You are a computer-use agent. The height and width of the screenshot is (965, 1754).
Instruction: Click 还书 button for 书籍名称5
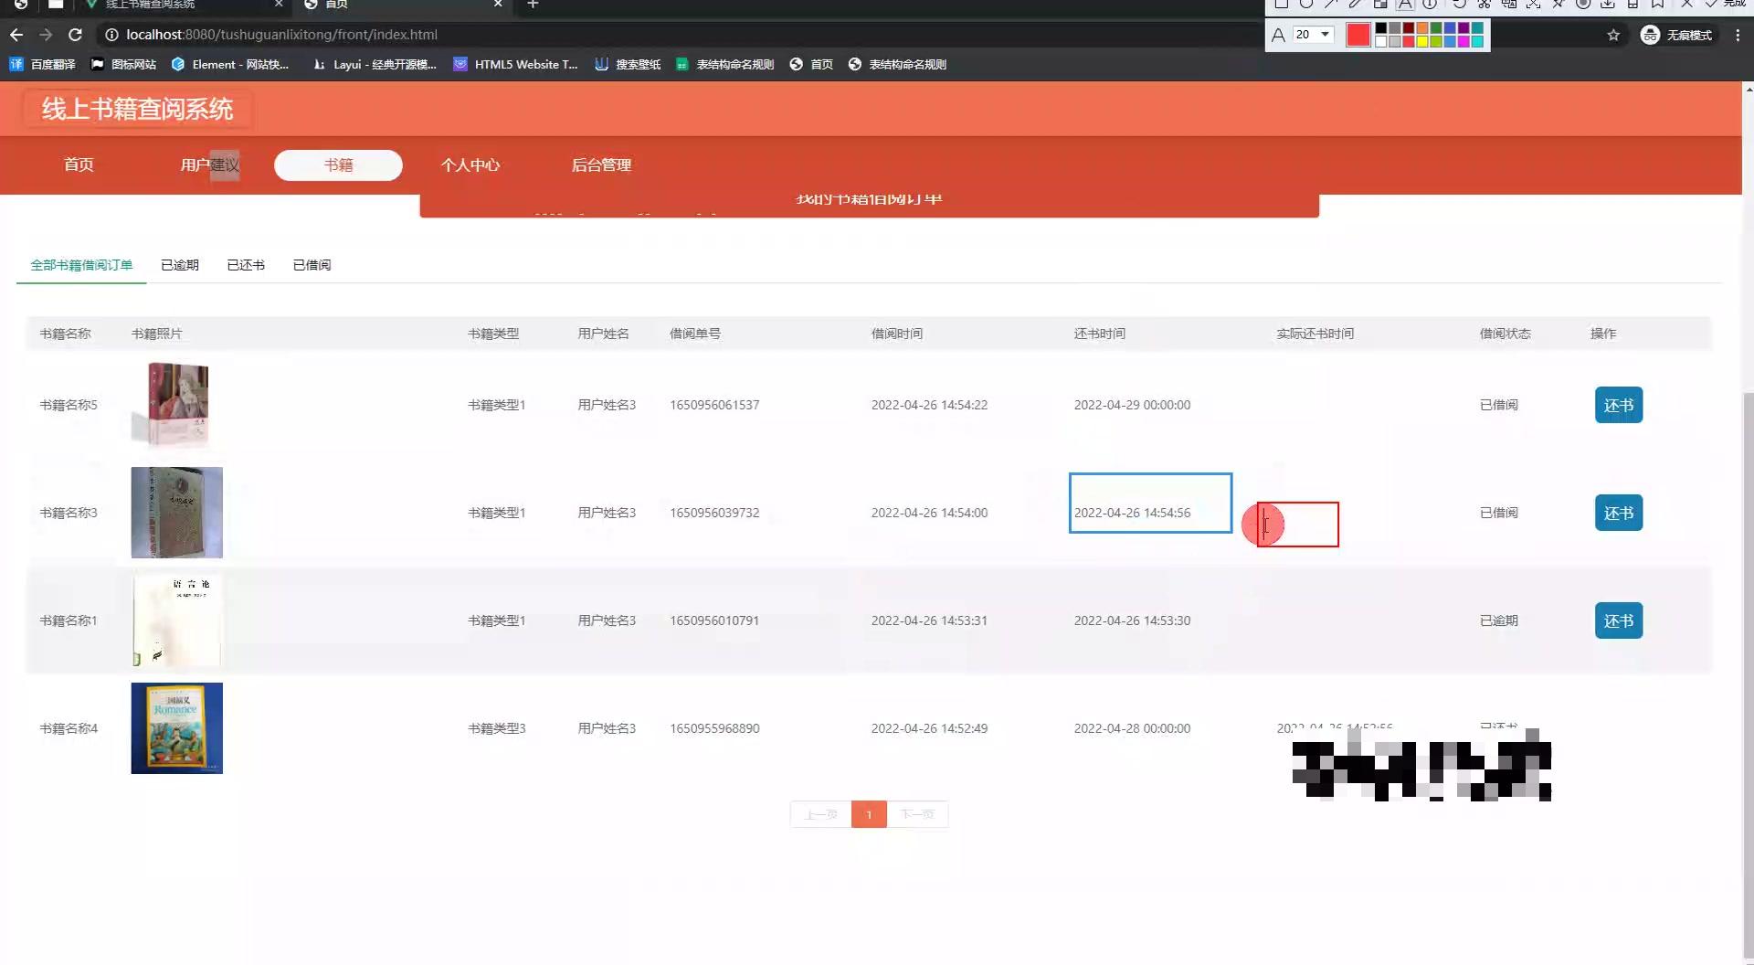[1619, 405]
